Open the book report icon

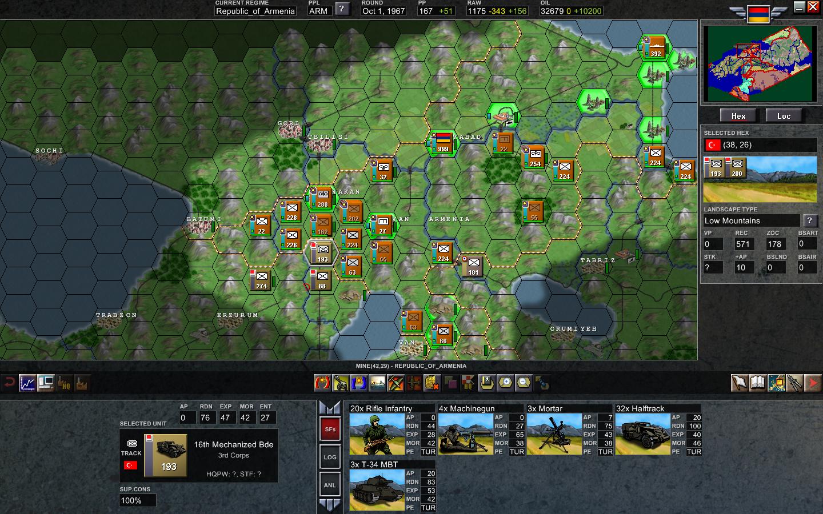click(758, 383)
